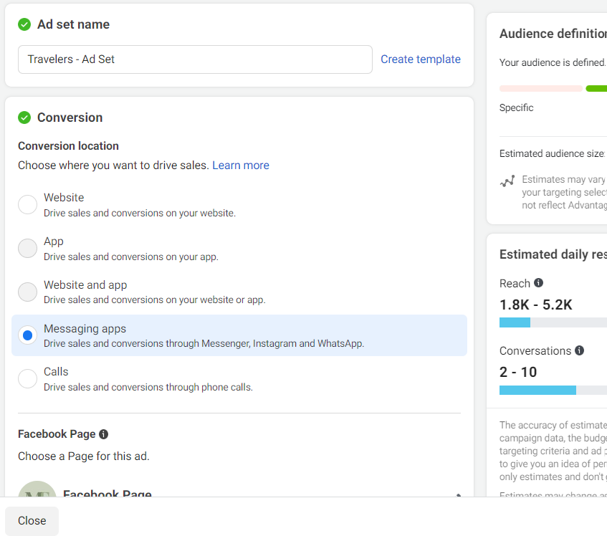Click the Conversations estimate progress bar

tap(553, 391)
